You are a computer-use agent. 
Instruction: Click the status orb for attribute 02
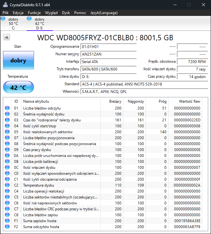point(7,114)
